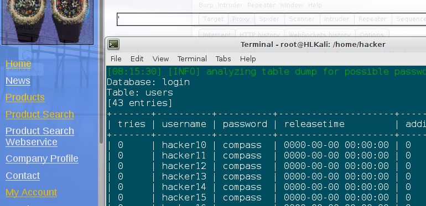
Task: Switch to the Burp Proxy tab
Action: coord(241,19)
